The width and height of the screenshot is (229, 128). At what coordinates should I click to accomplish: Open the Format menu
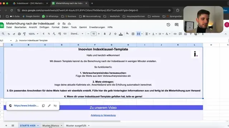tap(55, 27)
